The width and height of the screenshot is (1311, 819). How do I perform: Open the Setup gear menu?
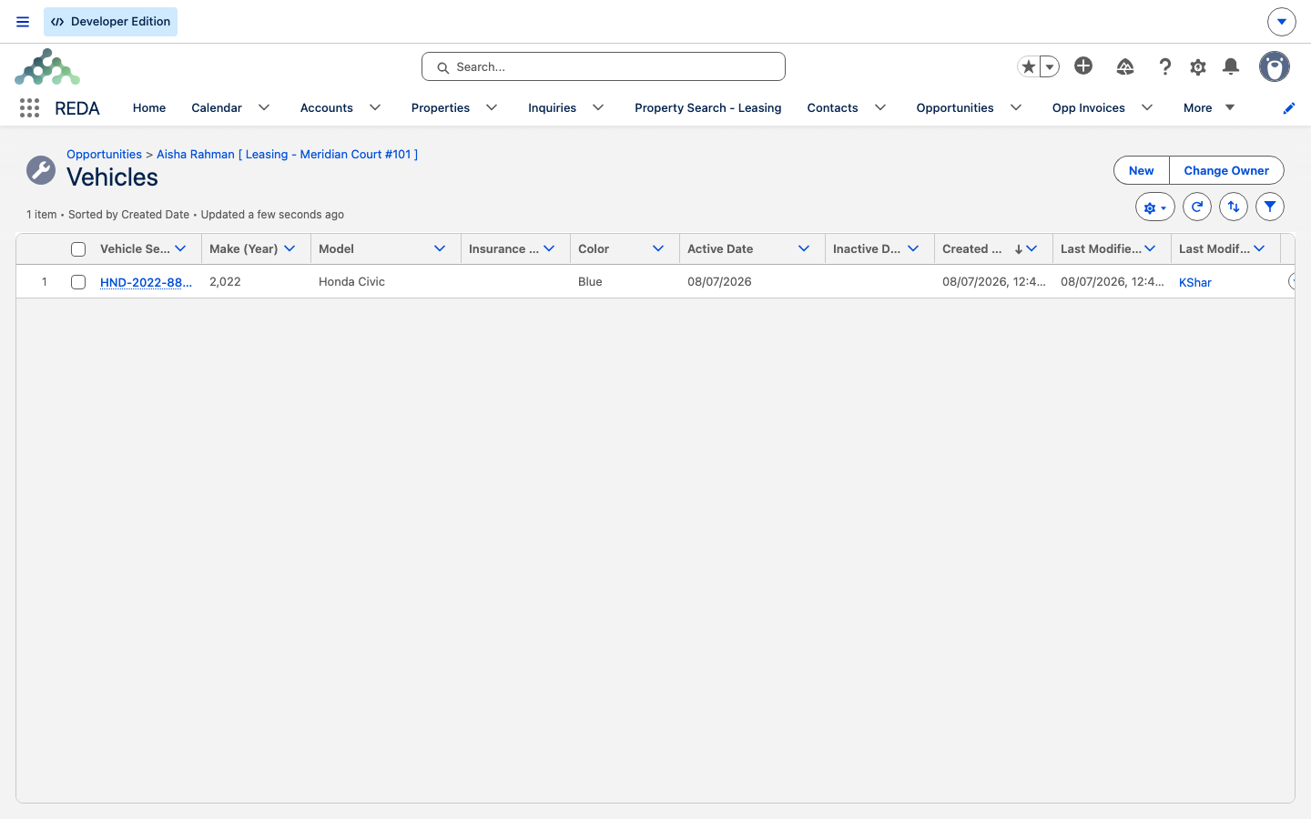1198,66
